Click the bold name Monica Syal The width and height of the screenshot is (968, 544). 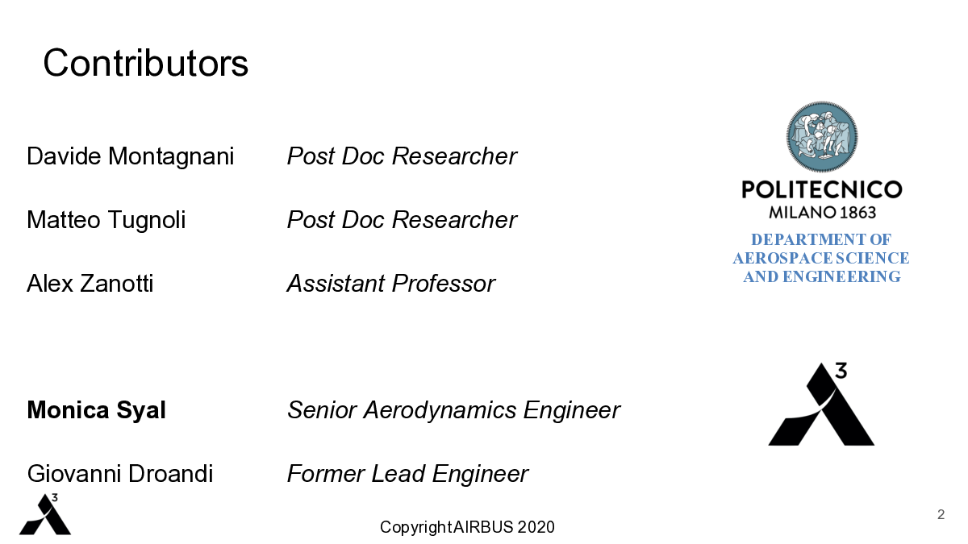[97, 410]
